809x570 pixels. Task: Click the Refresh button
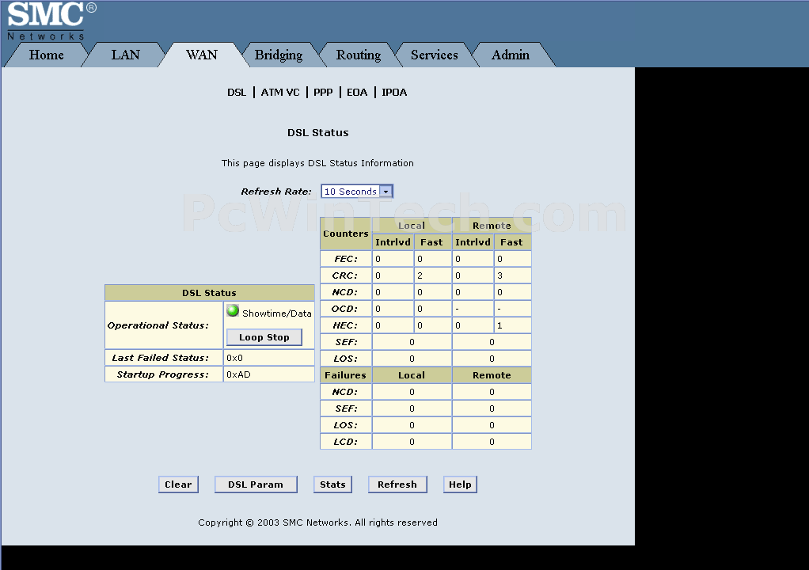pos(397,484)
